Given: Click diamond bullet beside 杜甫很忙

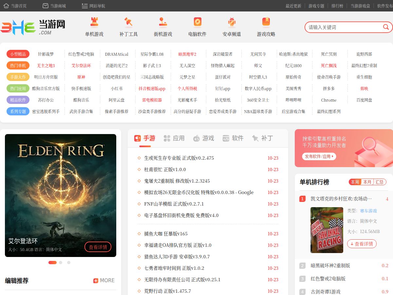Looking at the screenshot, I should [x=139, y=169].
